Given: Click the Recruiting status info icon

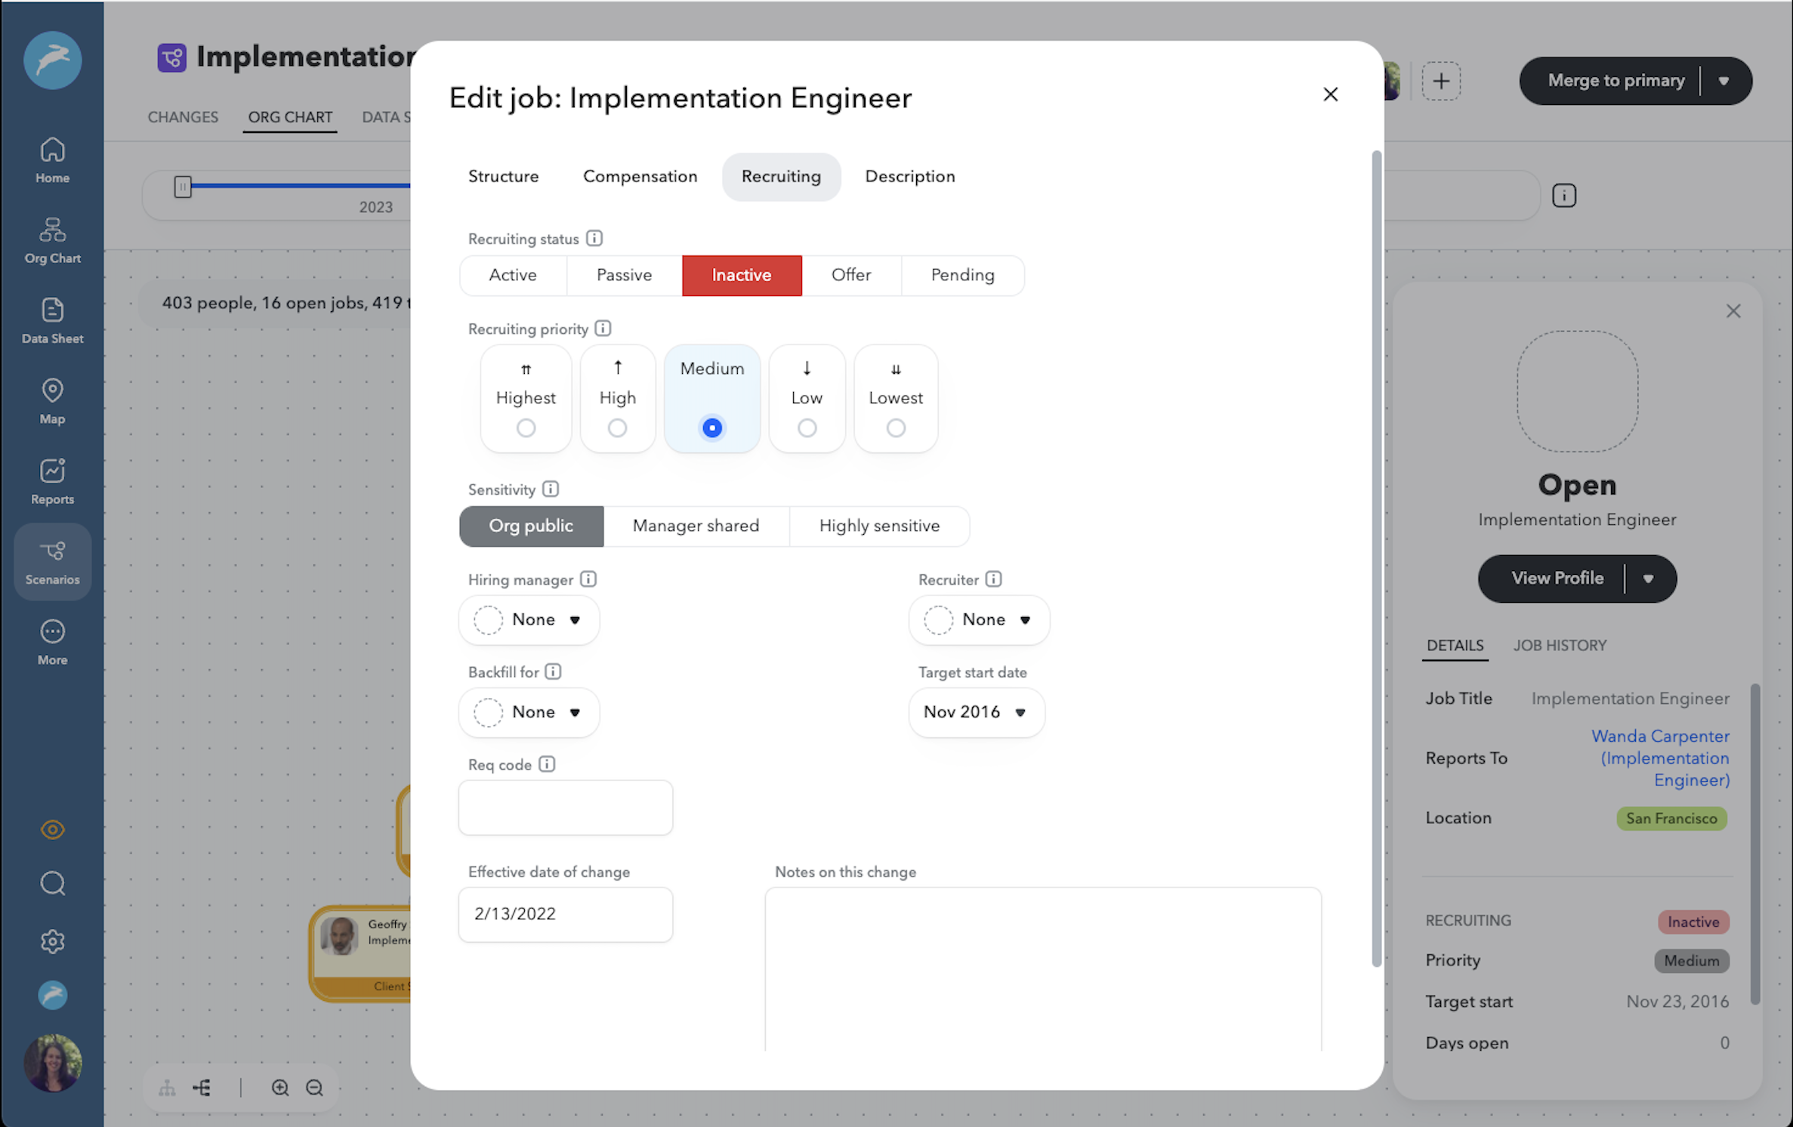Looking at the screenshot, I should 594,239.
